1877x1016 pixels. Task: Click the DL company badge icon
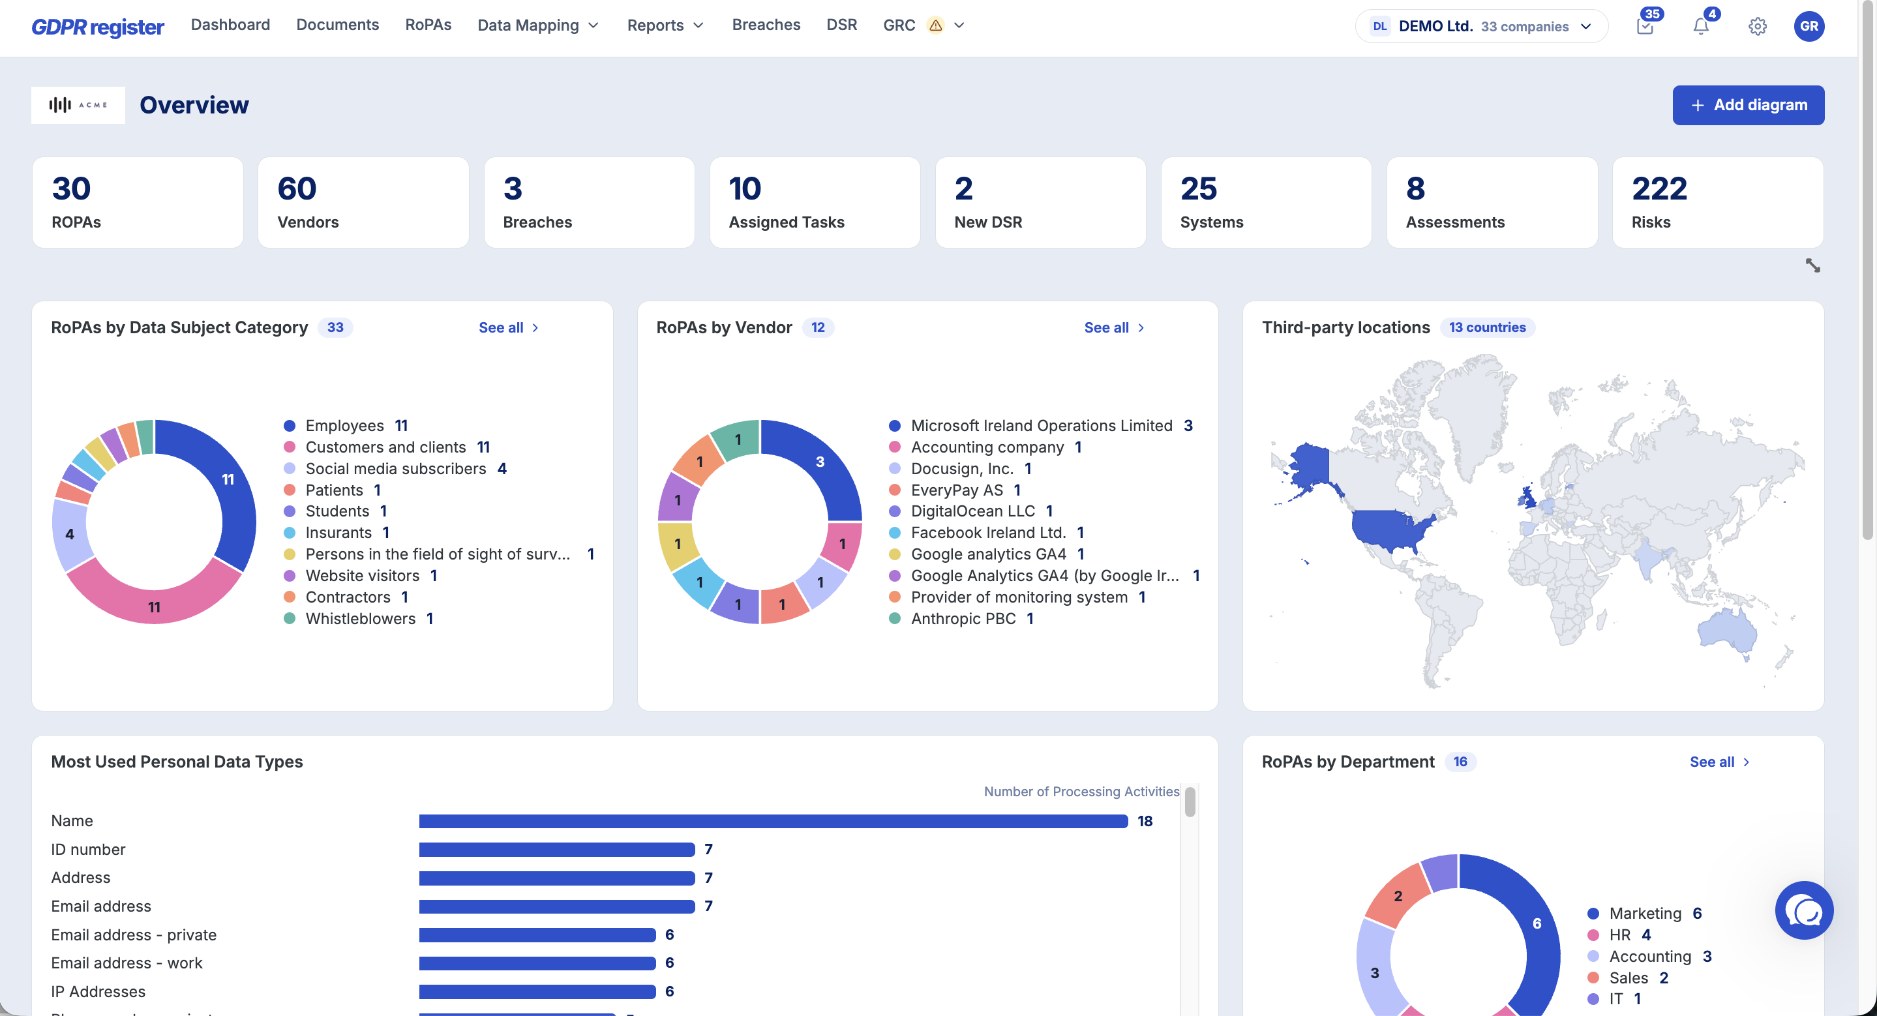1379,26
